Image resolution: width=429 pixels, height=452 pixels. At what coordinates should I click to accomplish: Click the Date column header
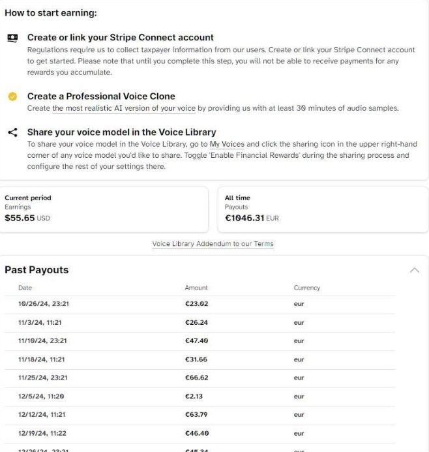[25, 287]
